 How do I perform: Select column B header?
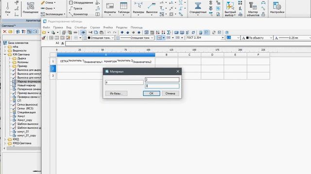point(166,55)
